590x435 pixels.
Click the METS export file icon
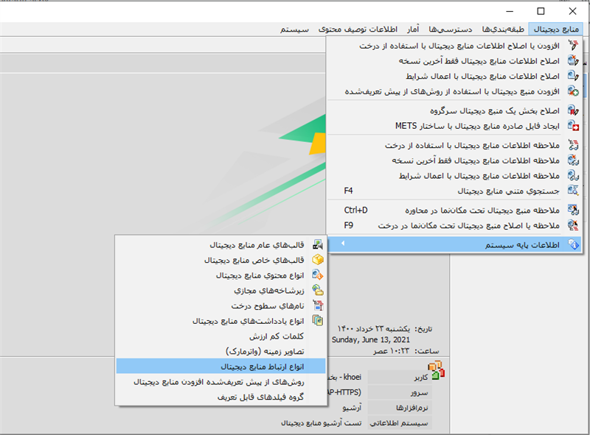pyautogui.click(x=573, y=126)
